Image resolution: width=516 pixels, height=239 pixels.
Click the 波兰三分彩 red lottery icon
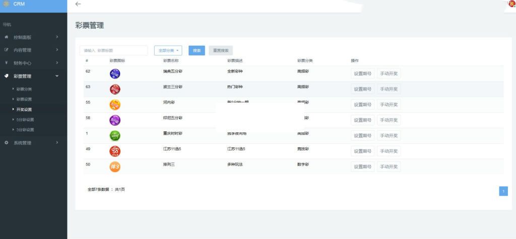115,90
